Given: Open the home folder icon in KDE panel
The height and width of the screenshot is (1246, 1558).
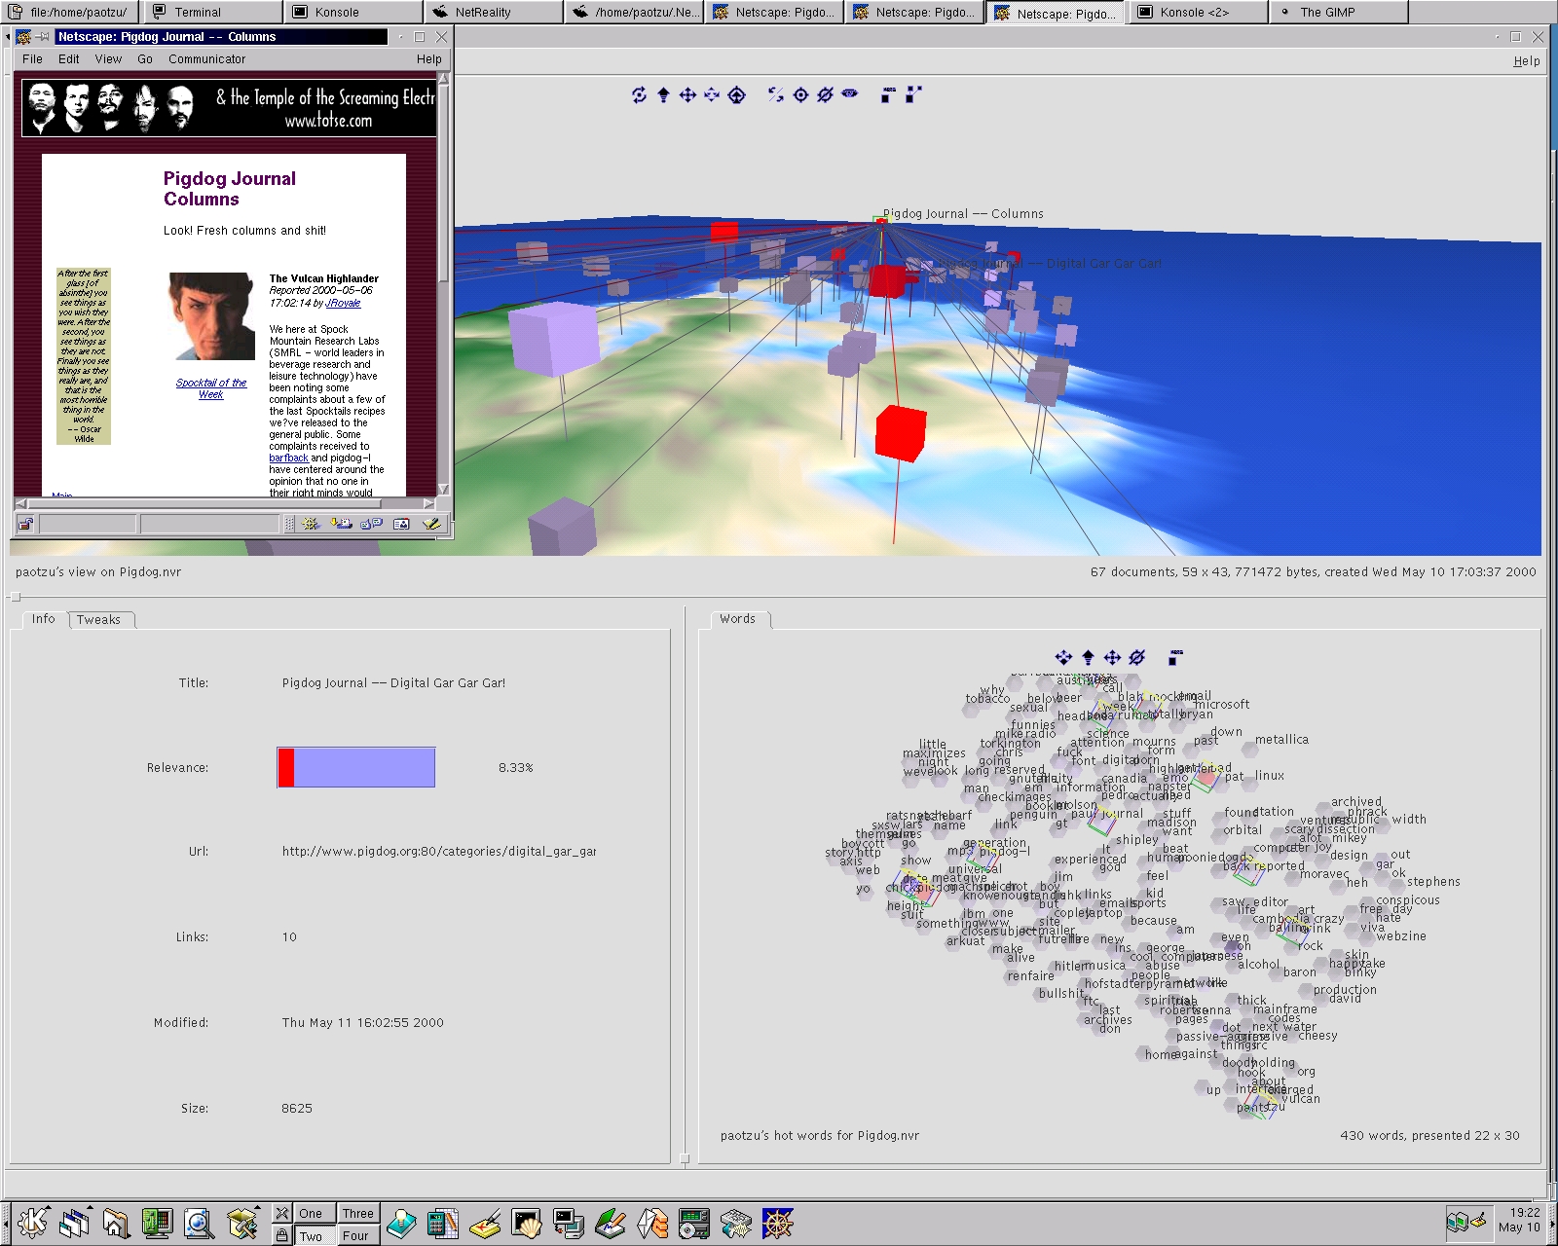Looking at the screenshot, I should (116, 1223).
